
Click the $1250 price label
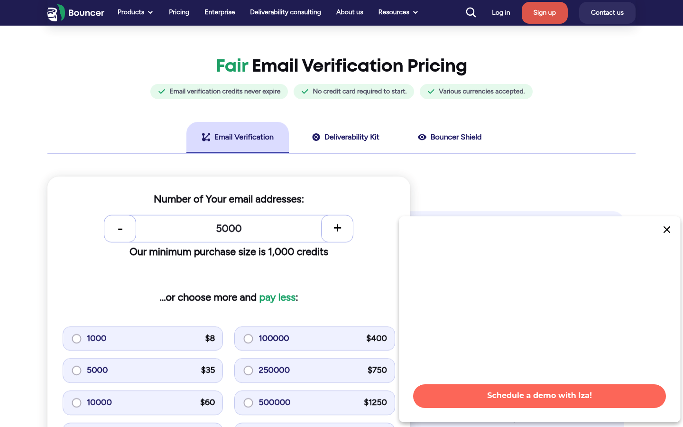click(375, 402)
